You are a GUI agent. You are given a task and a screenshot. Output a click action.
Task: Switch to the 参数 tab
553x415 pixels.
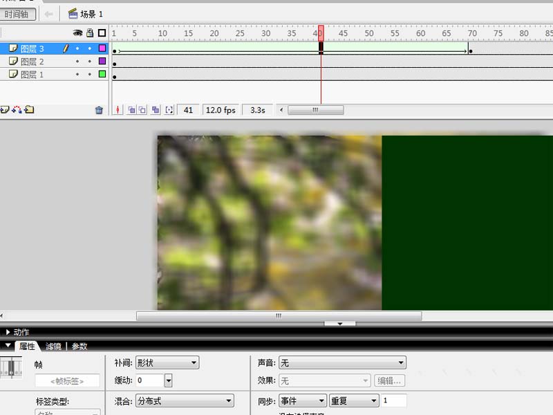(x=79, y=347)
